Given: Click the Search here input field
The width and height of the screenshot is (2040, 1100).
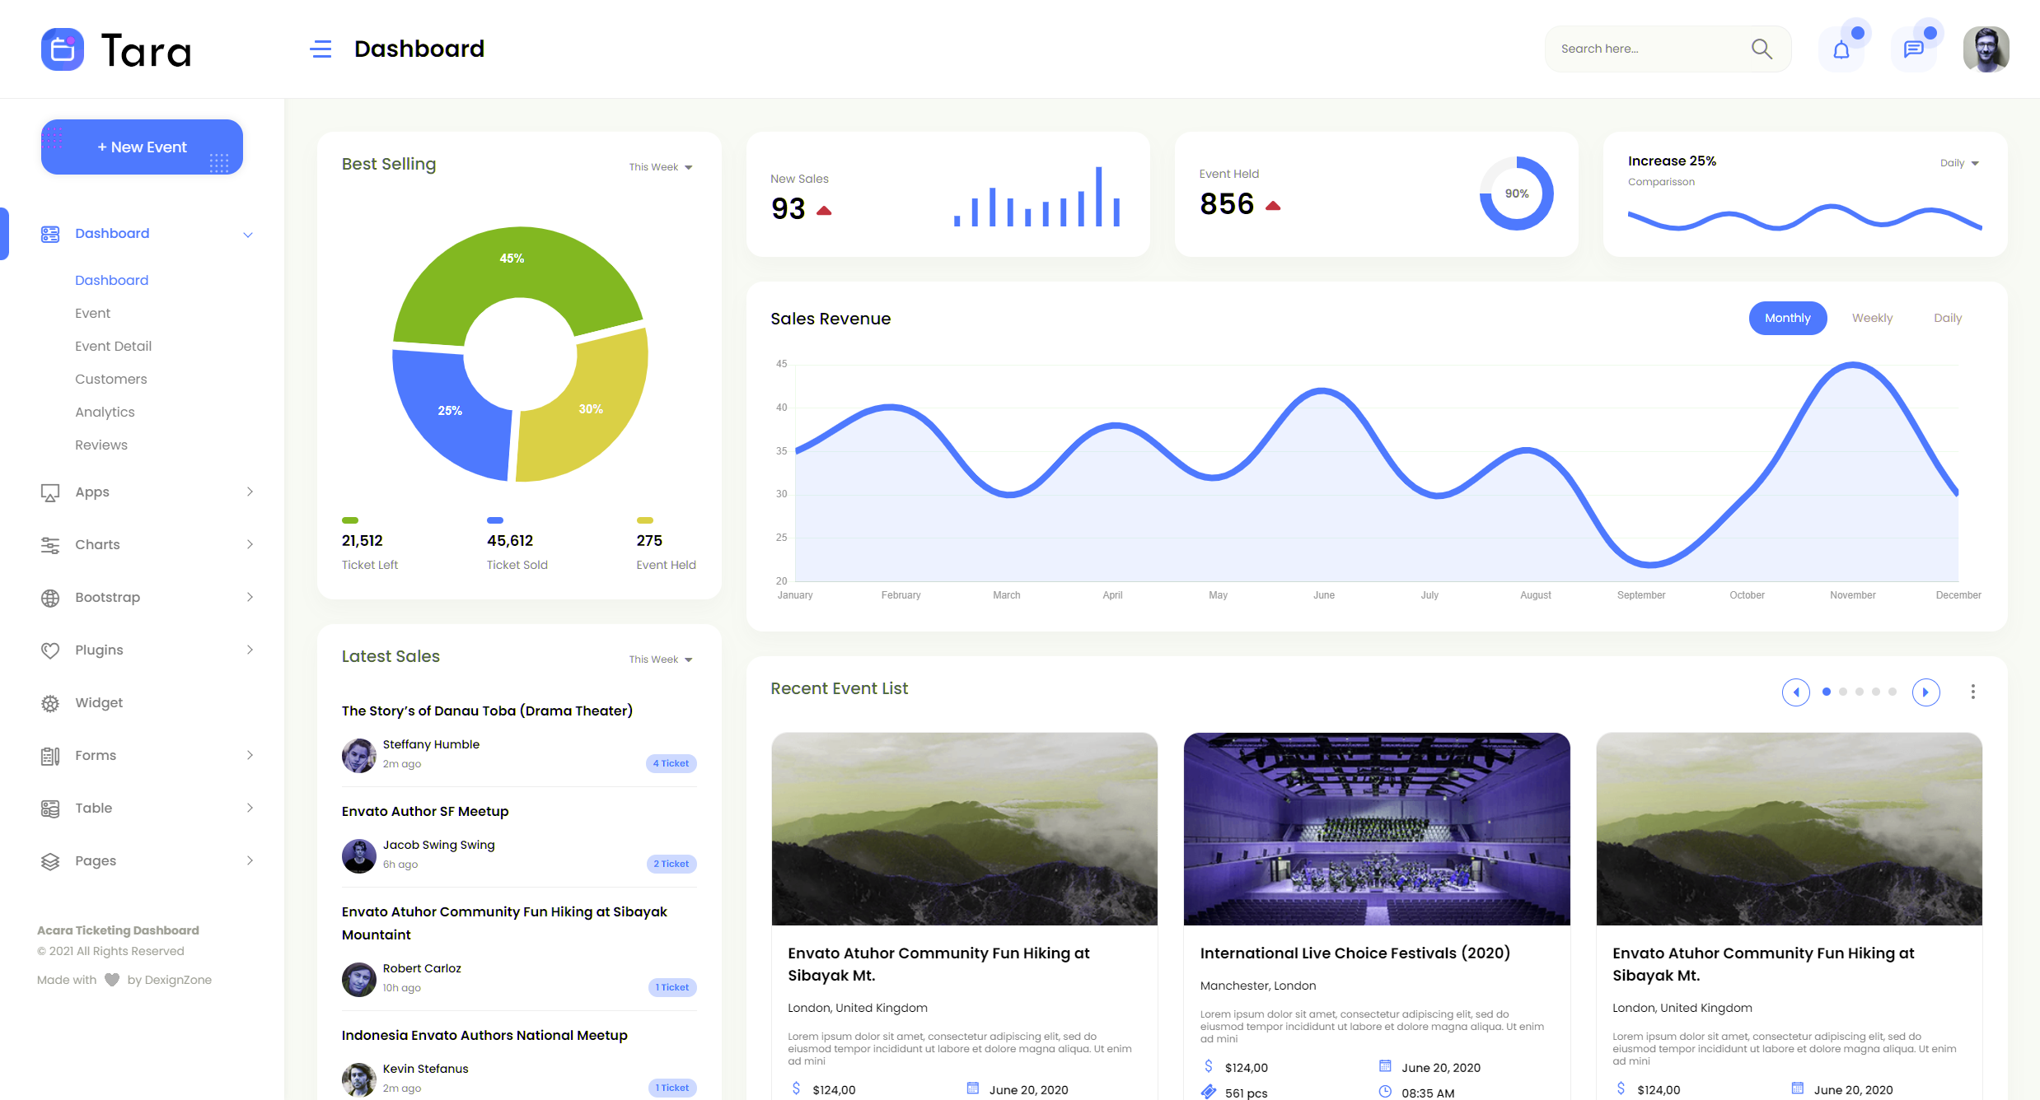Looking at the screenshot, I should pyautogui.click(x=1668, y=49).
